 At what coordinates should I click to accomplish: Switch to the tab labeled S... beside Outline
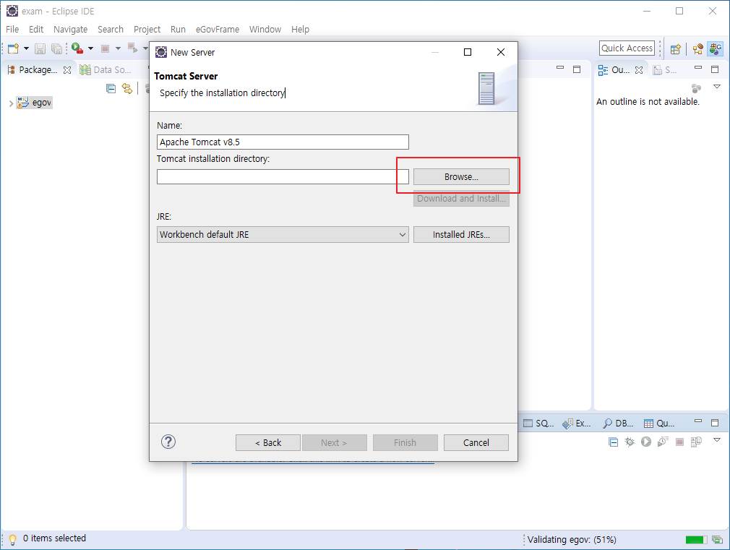click(x=664, y=70)
